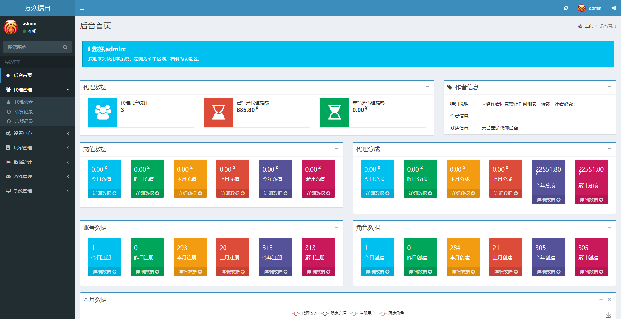621x319 pixels.
Task: Expand the 数据统计 sidebar menu
Action: click(38, 162)
